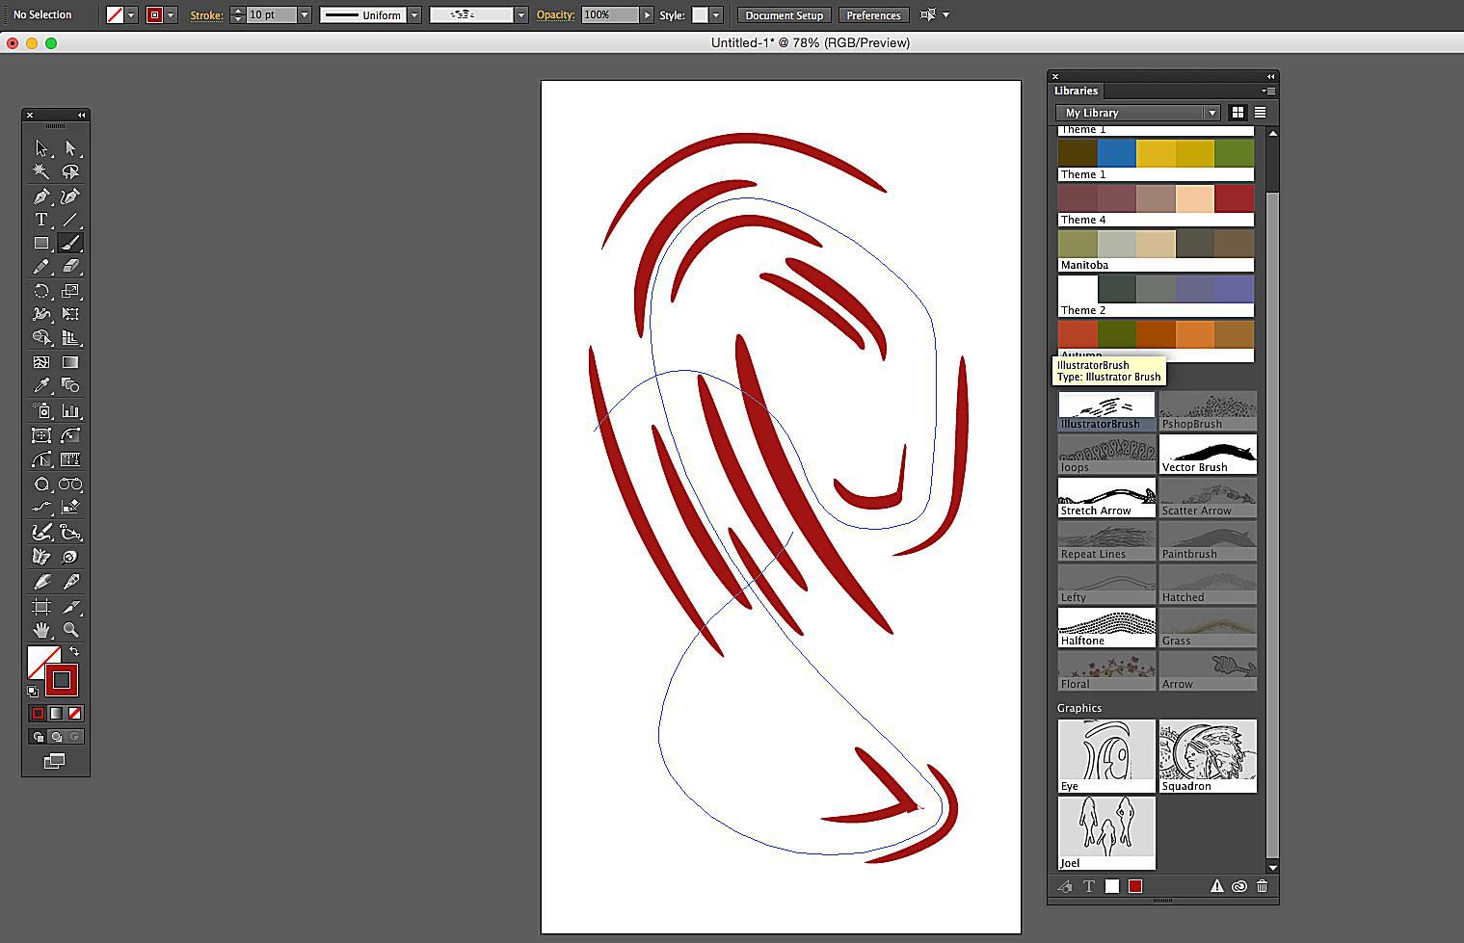Activate the Hand tool

tap(41, 630)
